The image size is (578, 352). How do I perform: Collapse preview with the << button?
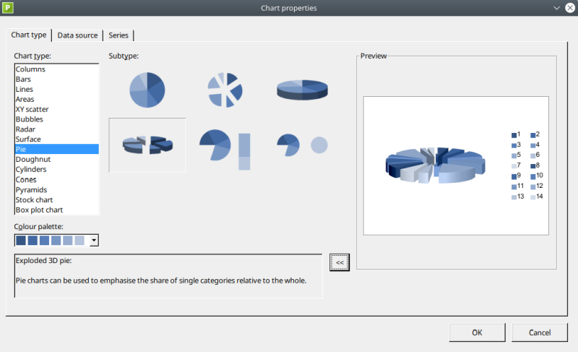(x=340, y=262)
